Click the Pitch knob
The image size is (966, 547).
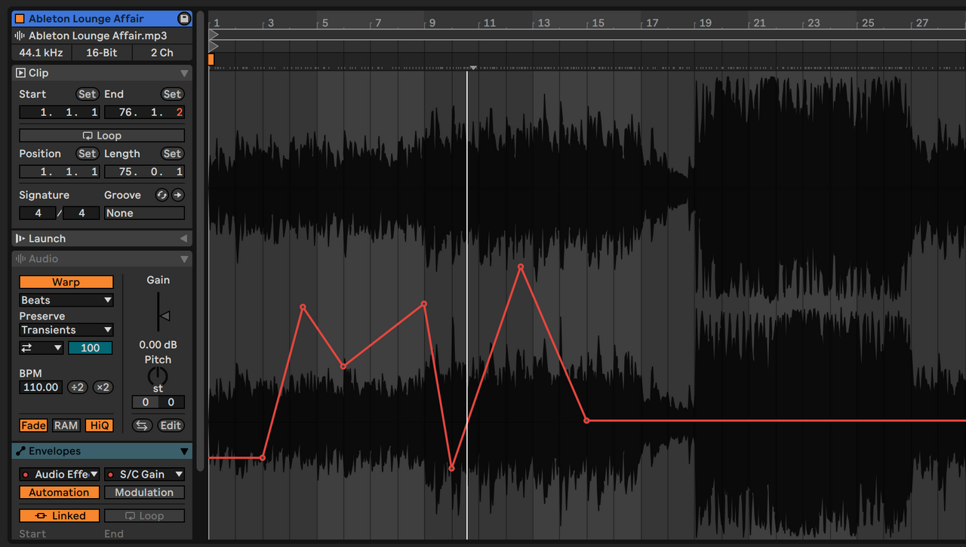click(158, 375)
